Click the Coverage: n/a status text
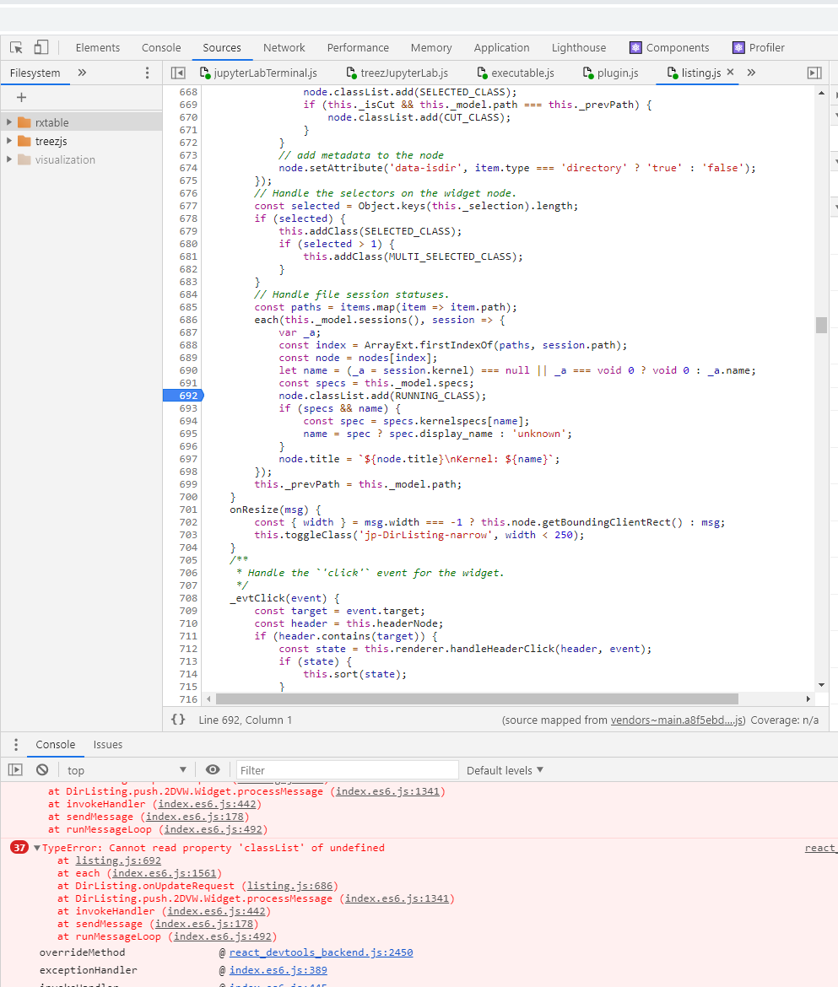Screen dimensions: 838x987 (x=785, y=720)
